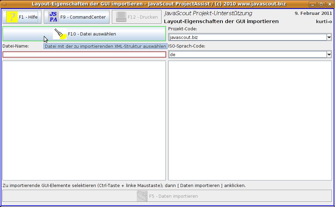The height and width of the screenshot is (207, 335).
Task: Click inside the empty left list panel
Action: pyautogui.click(x=84, y=120)
